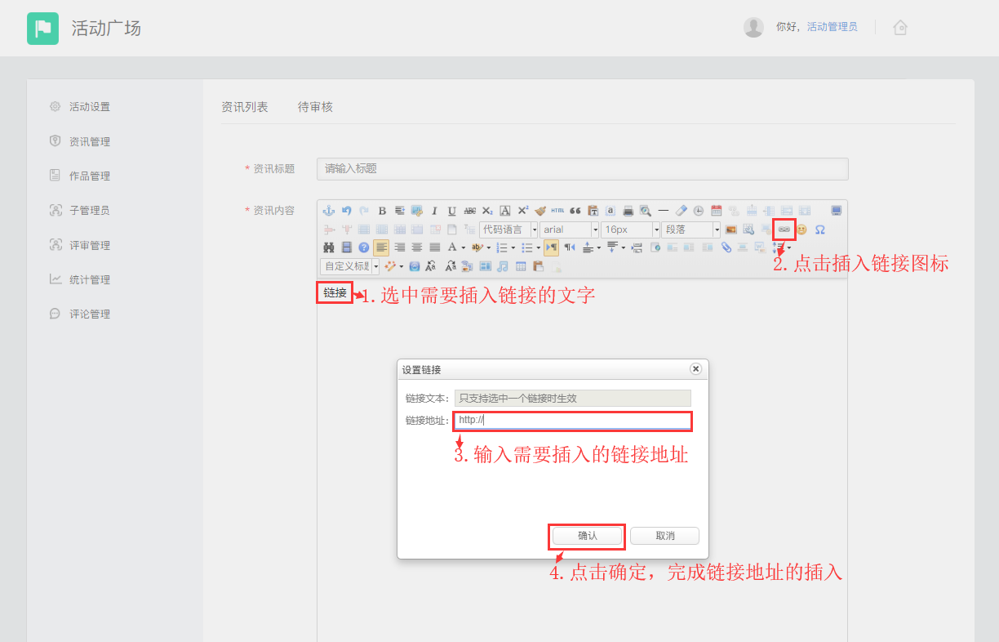Click the 链接地址 input field
The height and width of the screenshot is (642, 999).
572,421
